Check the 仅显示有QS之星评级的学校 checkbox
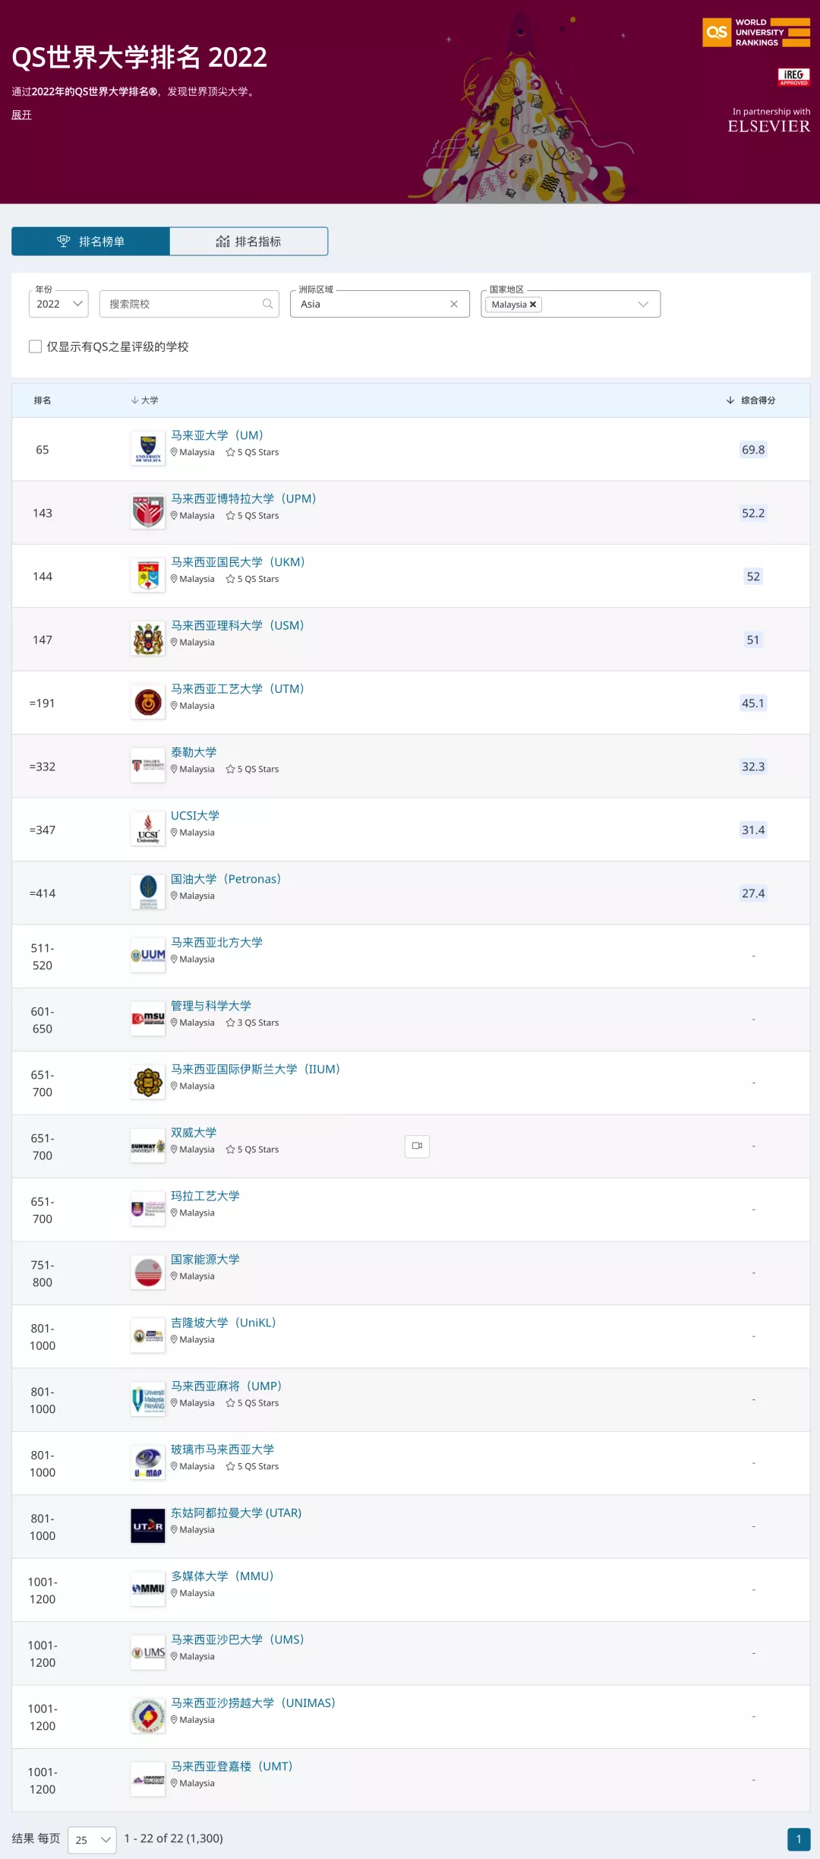Viewport: 820px width, 1859px height. coord(35,346)
